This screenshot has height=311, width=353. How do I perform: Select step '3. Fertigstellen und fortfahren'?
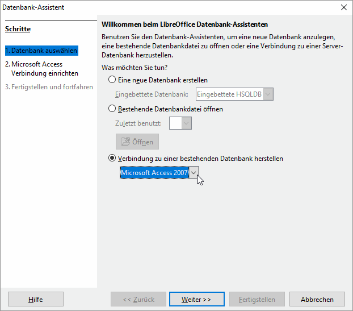point(48,87)
